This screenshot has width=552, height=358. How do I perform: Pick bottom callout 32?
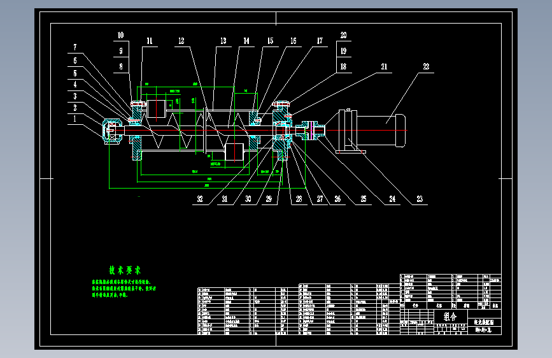[200, 199]
